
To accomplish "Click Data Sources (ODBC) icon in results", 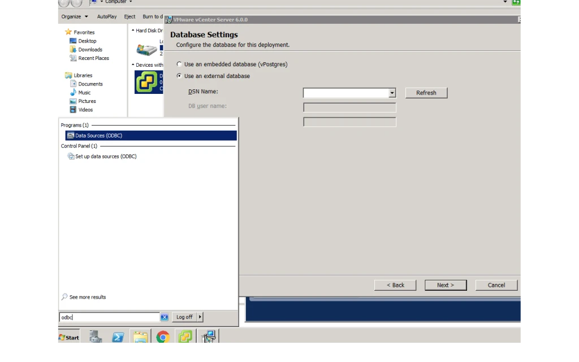I will pos(71,136).
